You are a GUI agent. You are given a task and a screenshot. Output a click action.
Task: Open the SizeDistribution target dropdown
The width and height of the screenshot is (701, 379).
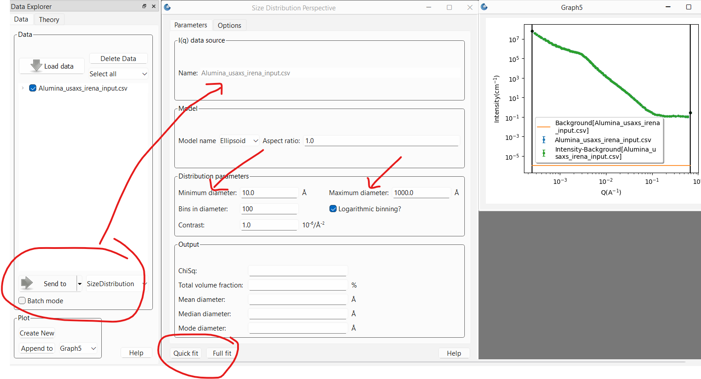click(x=144, y=283)
